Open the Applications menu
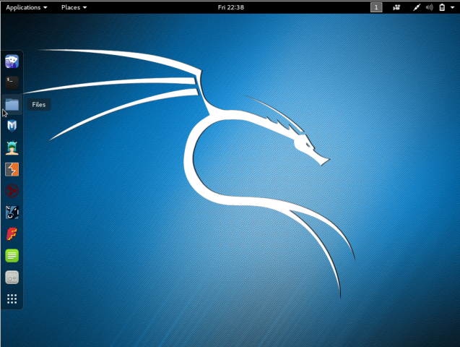Viewport: 460px width, 347px height. click(27, 7)
